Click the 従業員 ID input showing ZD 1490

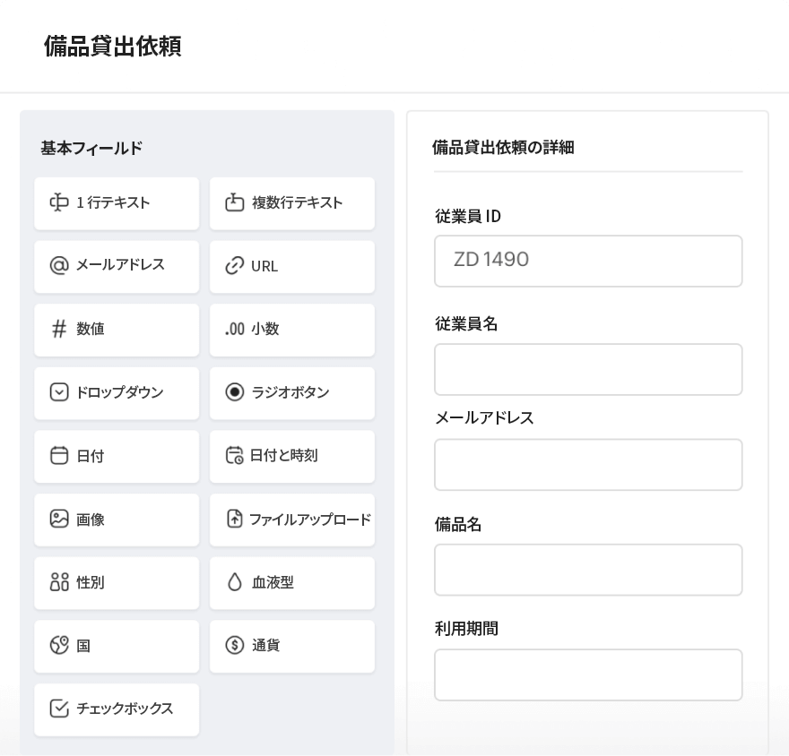587,261
